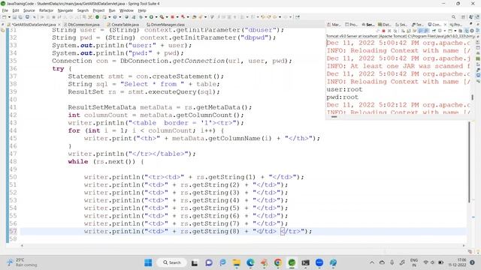Open the Run menu
Image resolution: width=481 pixels, height=270 pixels.
pyautogui.click(x=112, y=10)
